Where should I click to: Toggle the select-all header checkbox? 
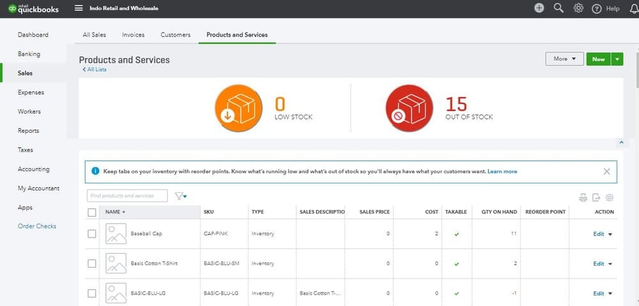[x=92, y=212]
